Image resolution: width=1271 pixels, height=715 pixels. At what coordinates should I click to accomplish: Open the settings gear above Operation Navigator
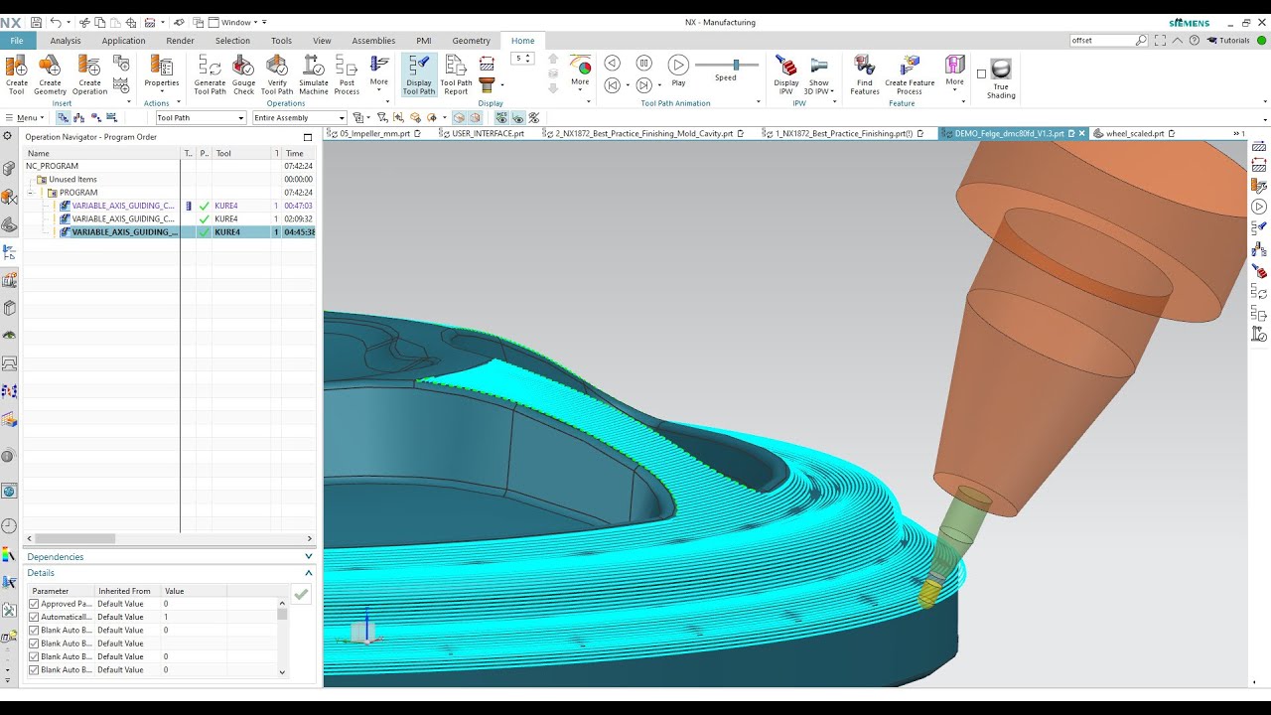tap(8, 136)
